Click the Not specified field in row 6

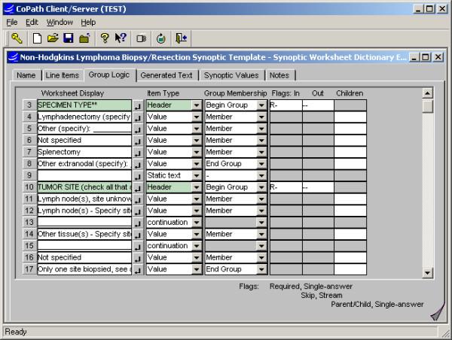[x=84, y=141]
